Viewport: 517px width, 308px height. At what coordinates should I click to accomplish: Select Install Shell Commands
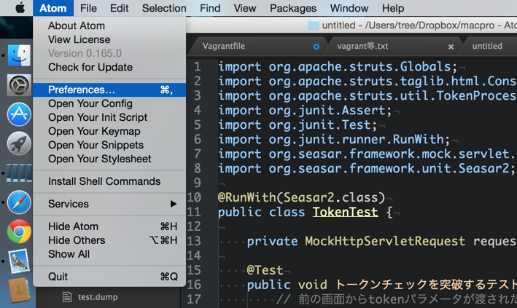click(x=109, y=181)
